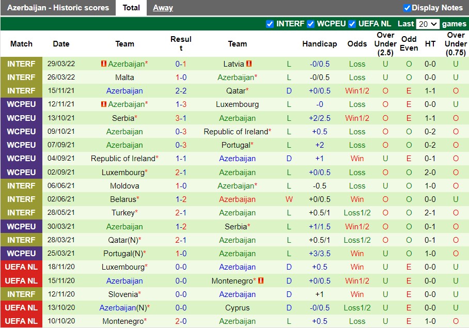Click red card icon before Azerbaijan on 29/03/22

point(103,64)
